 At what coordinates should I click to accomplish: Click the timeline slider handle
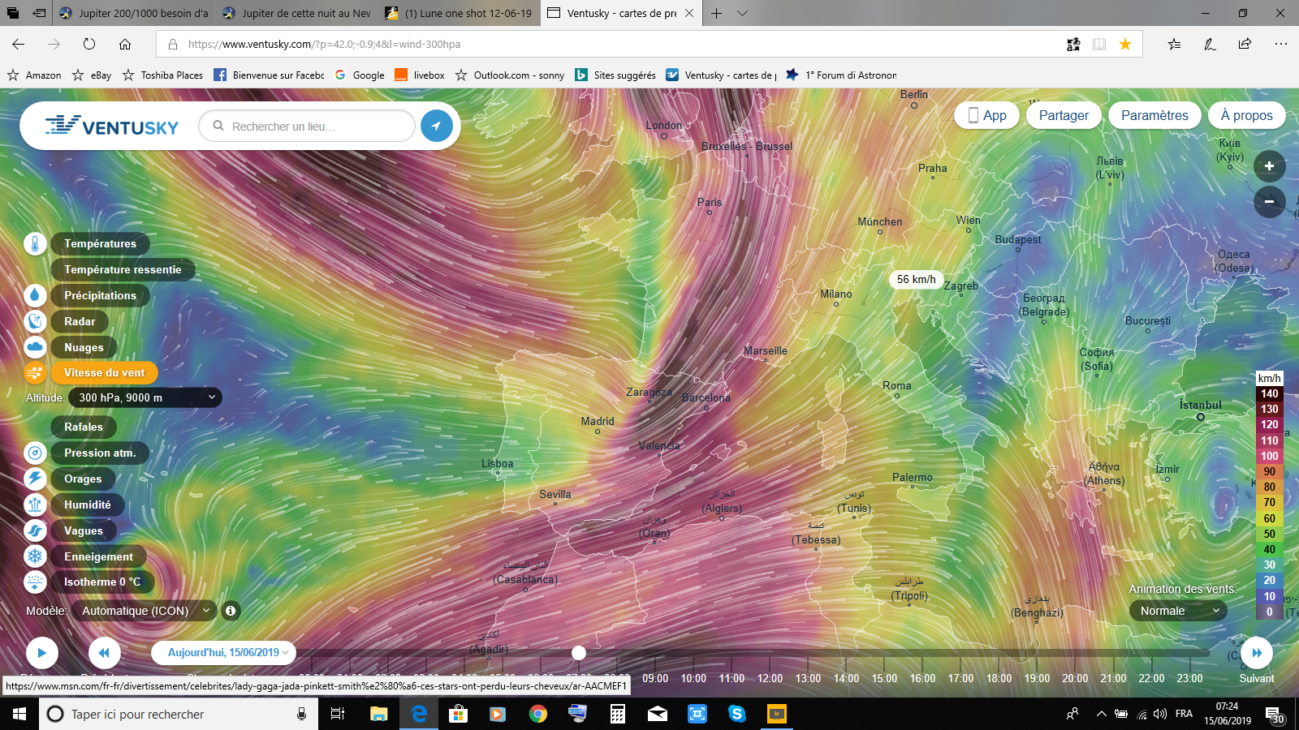[578, 653]
